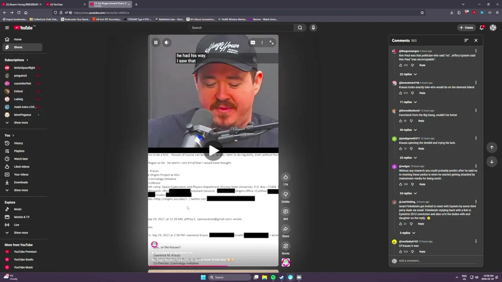Close the comments panel
Viewport: 502px width, 282px height.
[476, 40]
